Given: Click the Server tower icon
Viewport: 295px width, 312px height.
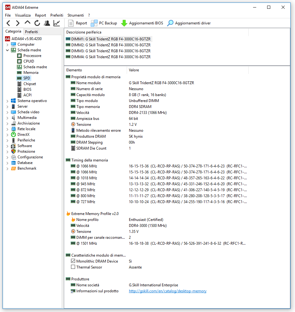Looking at the screenshot, I should pos(13,106).
